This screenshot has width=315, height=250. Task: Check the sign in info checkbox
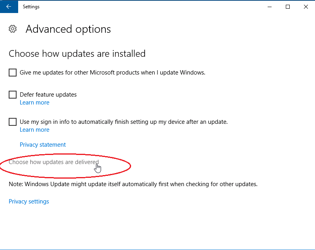coord(13,122)
